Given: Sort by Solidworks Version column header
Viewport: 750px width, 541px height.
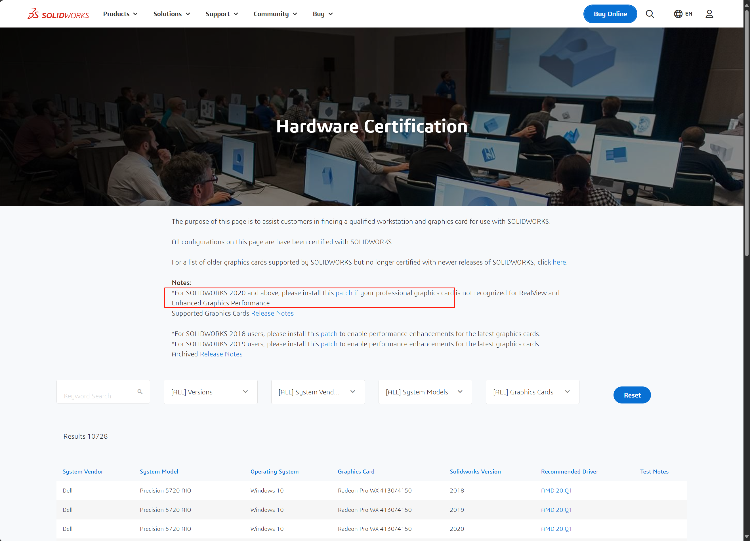Looking at the screenshot, I should (x=475, y=472).
